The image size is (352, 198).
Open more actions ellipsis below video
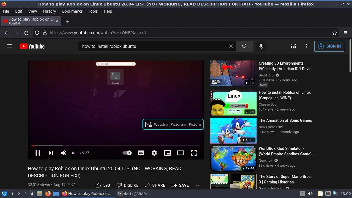tap(198, 185)
